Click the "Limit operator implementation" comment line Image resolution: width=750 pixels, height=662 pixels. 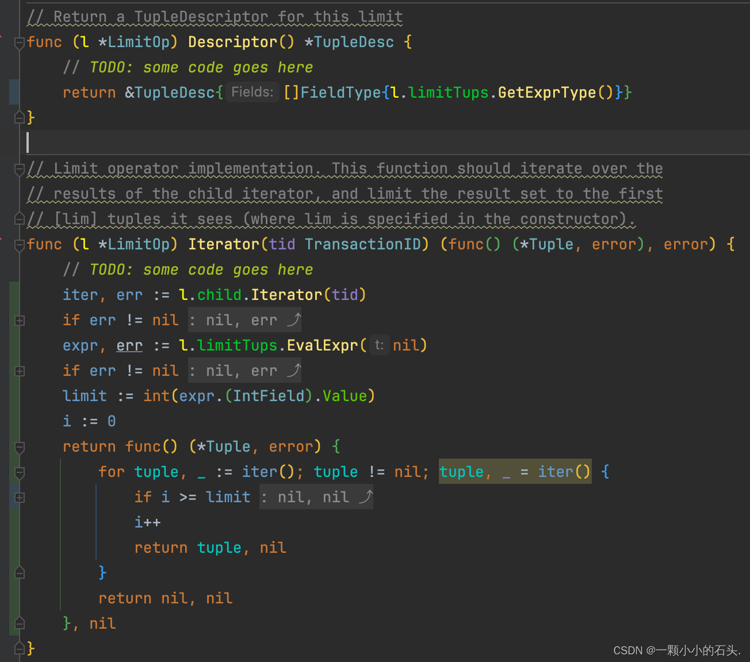tap(345, 169)
